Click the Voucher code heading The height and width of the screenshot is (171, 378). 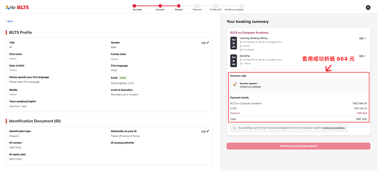pos(238,76)
